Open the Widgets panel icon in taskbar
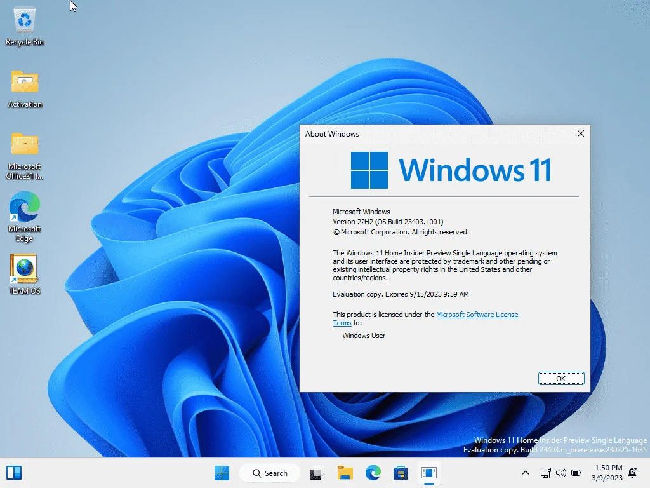Viewport: 650px width, 488px height. click(x=14, y=473)
